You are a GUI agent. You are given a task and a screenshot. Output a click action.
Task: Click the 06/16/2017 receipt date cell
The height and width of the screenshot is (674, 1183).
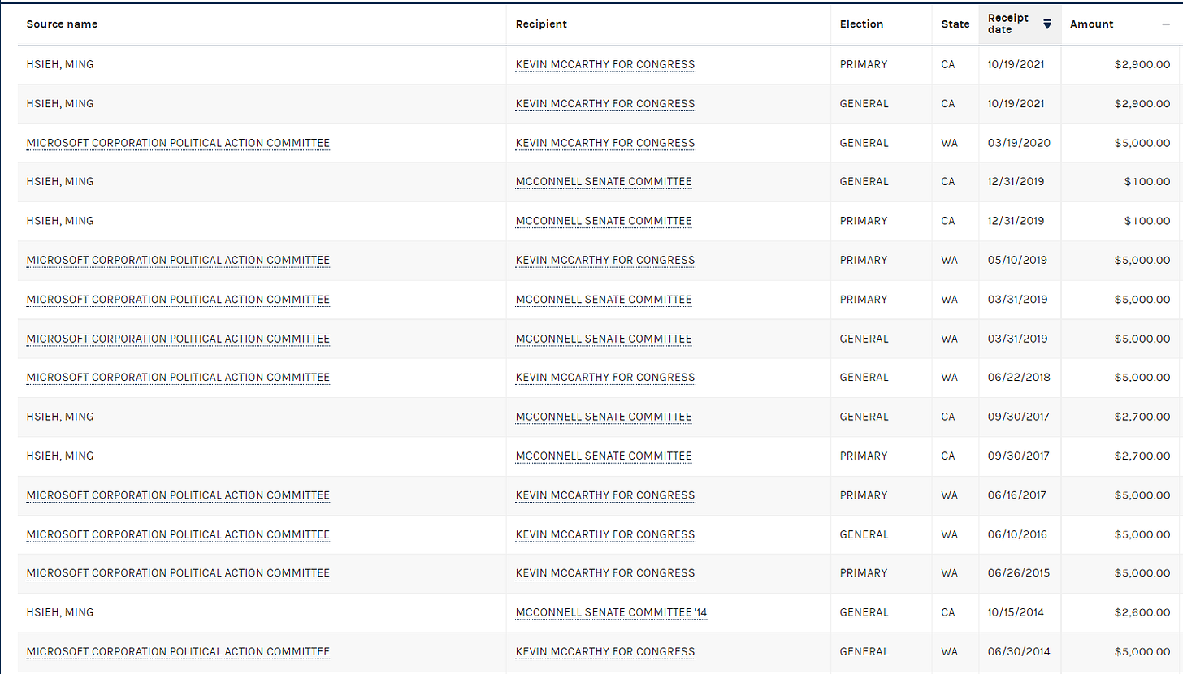click(1018, 495)
